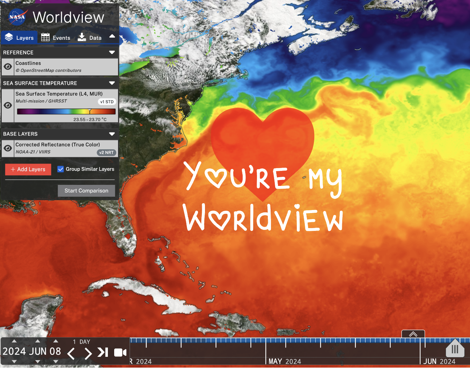
Task: Collapse the Base Layers group
Action: 112,134
